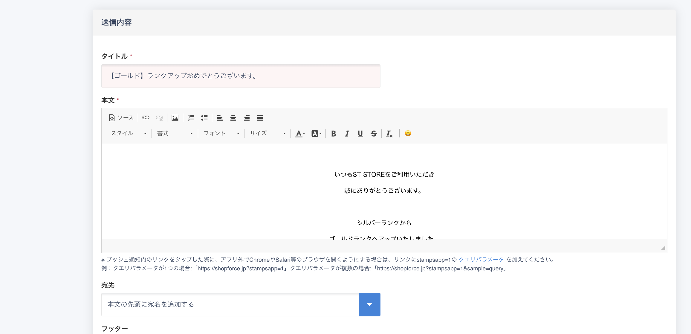The width and height of the screenshot is (691, 334).
Task: Insert a numbered list
Action: [191, 118]
